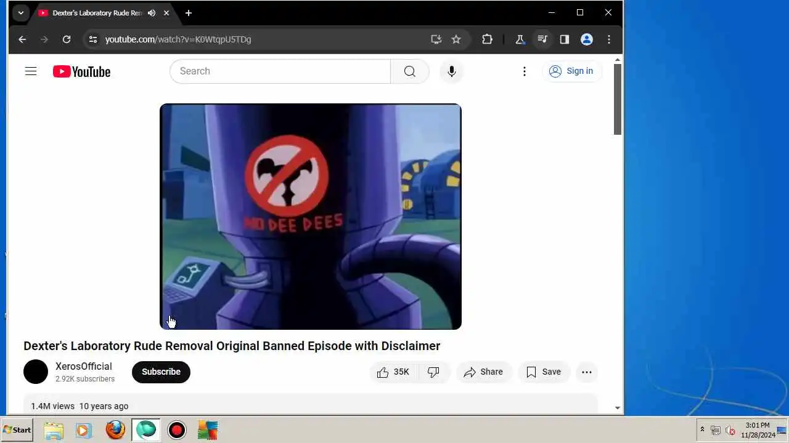Close the Dexter's Laboratory tab
The width and height of the screenshot is (789, 443).
pyautogui.click(x=166, y=13)
